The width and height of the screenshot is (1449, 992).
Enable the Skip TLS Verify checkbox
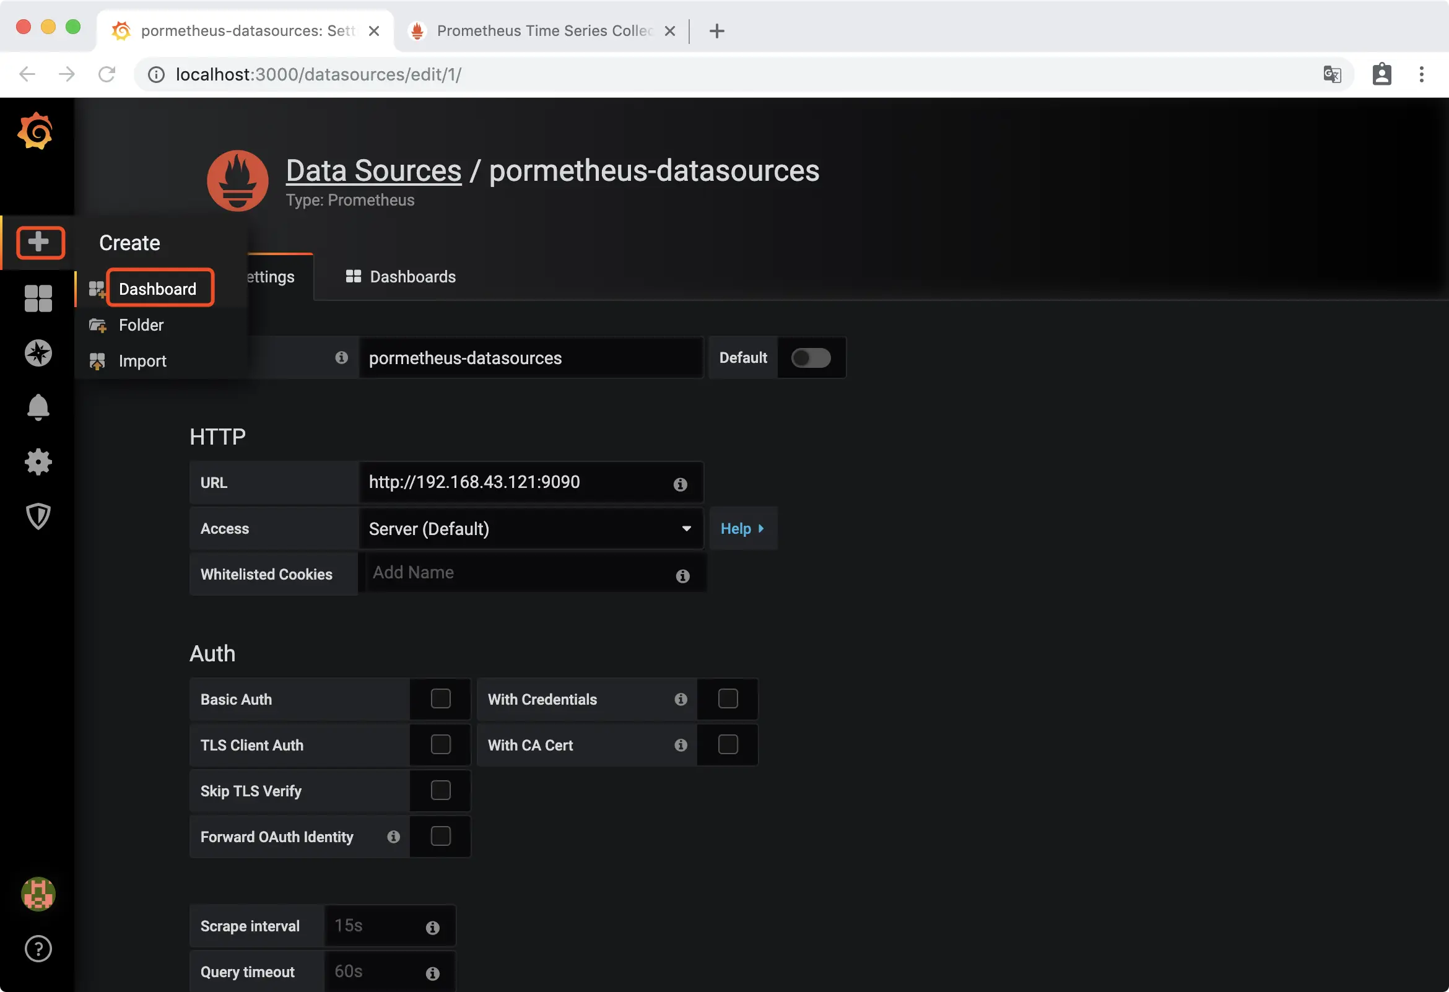click(x=441, y=790)
